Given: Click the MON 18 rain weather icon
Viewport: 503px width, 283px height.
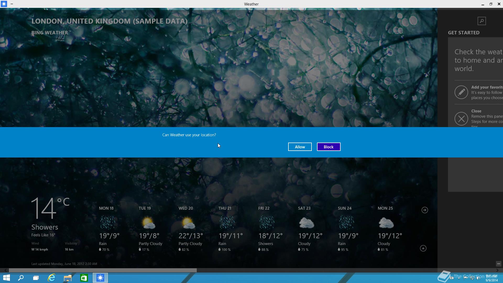Looking at the screenshot, I should point(107,222).
